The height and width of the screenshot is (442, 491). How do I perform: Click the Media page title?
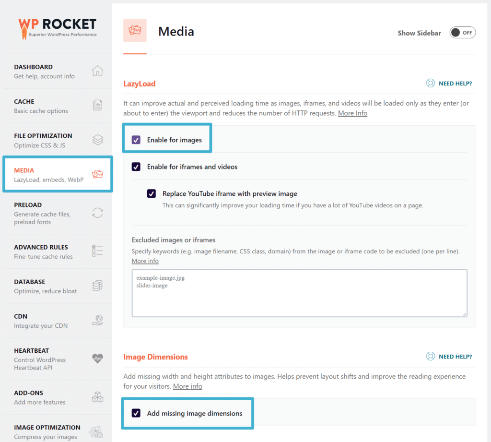[176, 31]
